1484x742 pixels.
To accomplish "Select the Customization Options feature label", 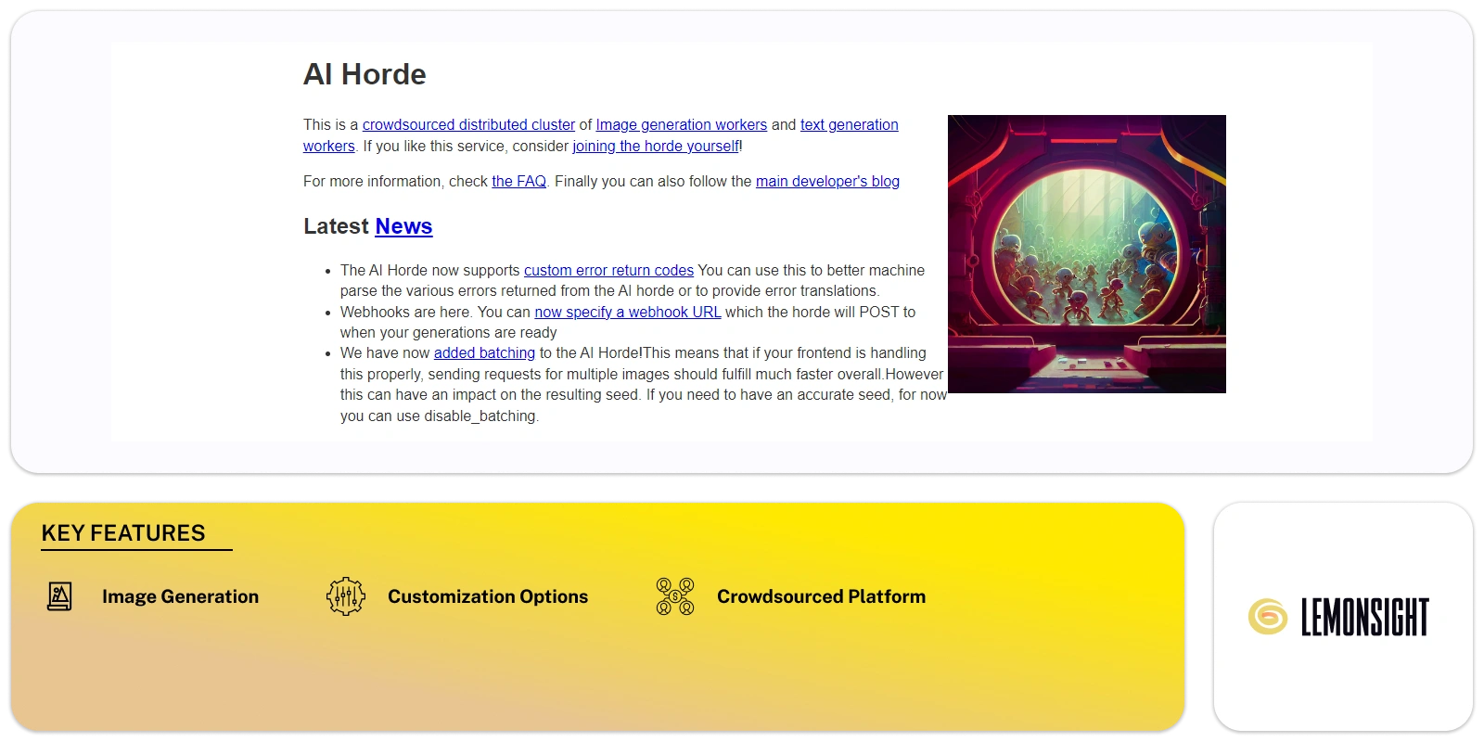I will (488, 597).
